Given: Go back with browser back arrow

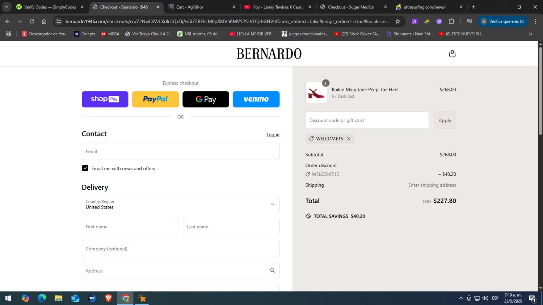Looking at the screenshot, I should [x=8, y=21].
